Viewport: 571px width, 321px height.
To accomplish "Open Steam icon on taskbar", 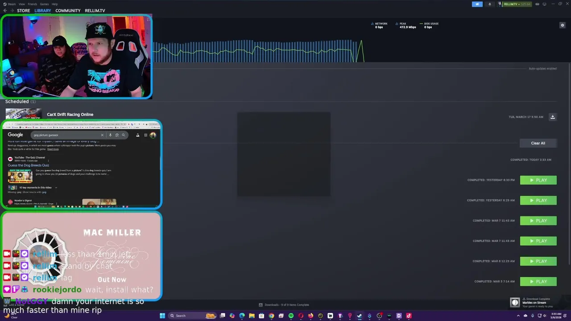I will [x=360, y=316].
